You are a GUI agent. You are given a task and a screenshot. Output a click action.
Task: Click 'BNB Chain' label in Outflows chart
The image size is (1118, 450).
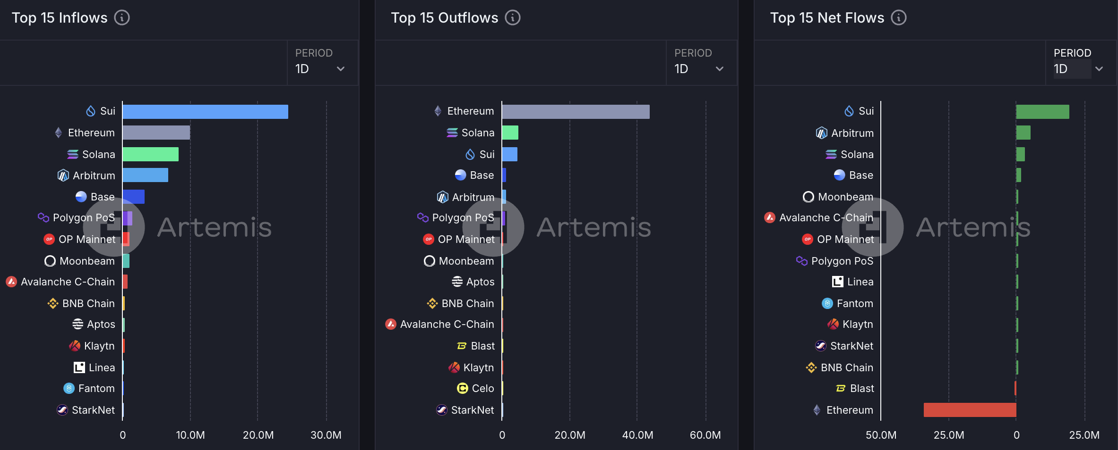click(x=468, y=303)
